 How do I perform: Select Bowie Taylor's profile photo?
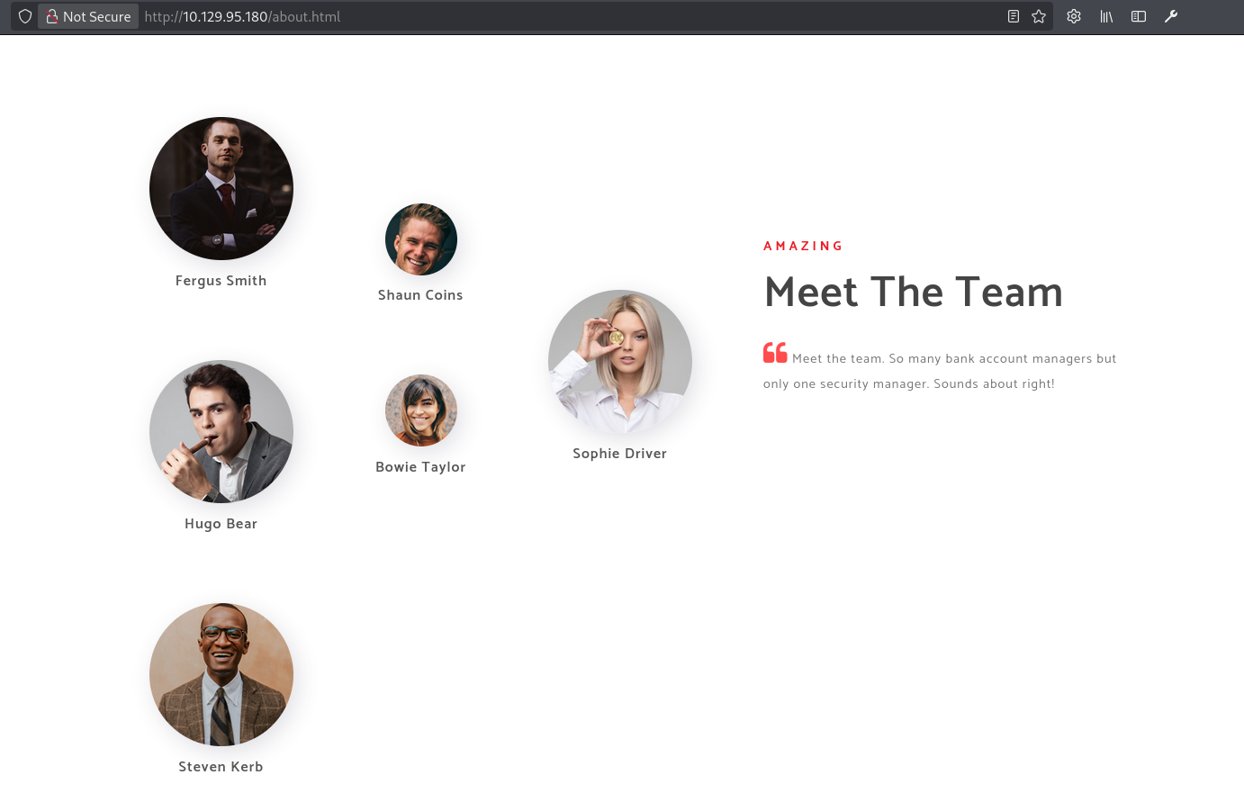coord(421,410)
